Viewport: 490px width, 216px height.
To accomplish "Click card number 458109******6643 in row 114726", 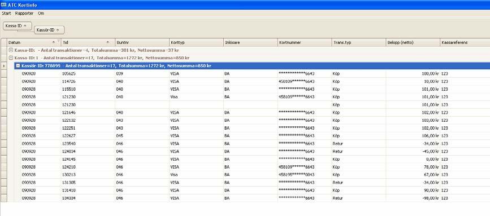I will point(296,81).
